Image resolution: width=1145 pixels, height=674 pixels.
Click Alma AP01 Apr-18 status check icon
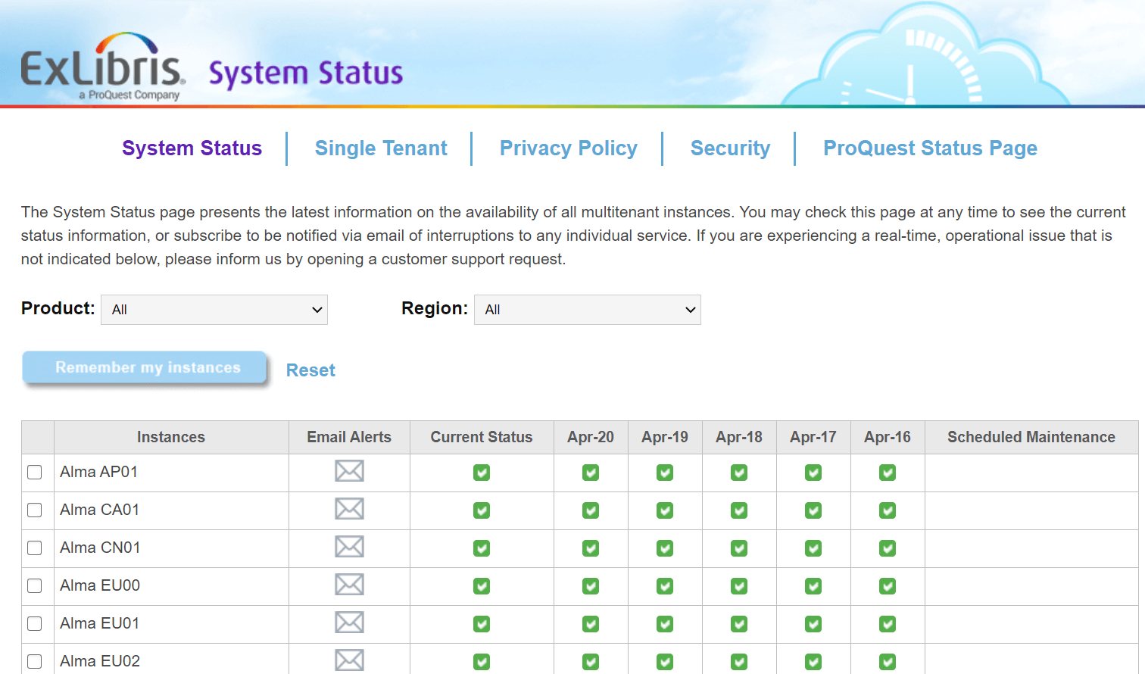click(739, 473)
